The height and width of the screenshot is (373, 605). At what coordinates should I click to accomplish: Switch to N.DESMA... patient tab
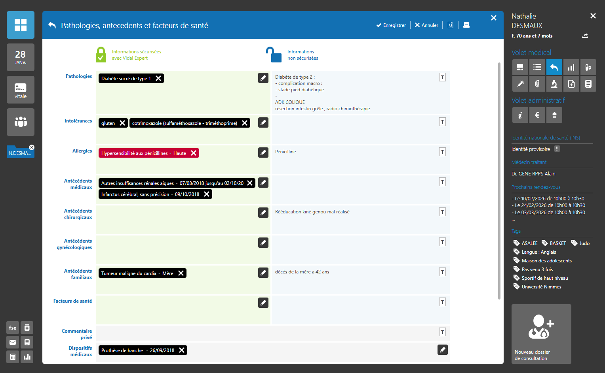[x=19, y=153]
